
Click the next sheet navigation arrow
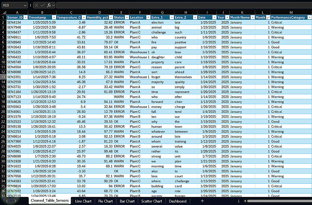click(15, 201)
